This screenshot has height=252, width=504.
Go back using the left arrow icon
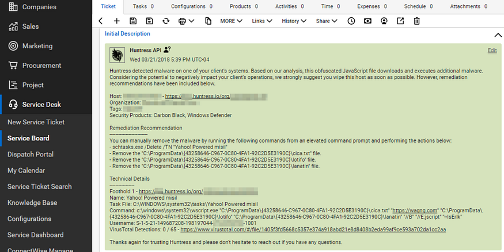point(101,21)
